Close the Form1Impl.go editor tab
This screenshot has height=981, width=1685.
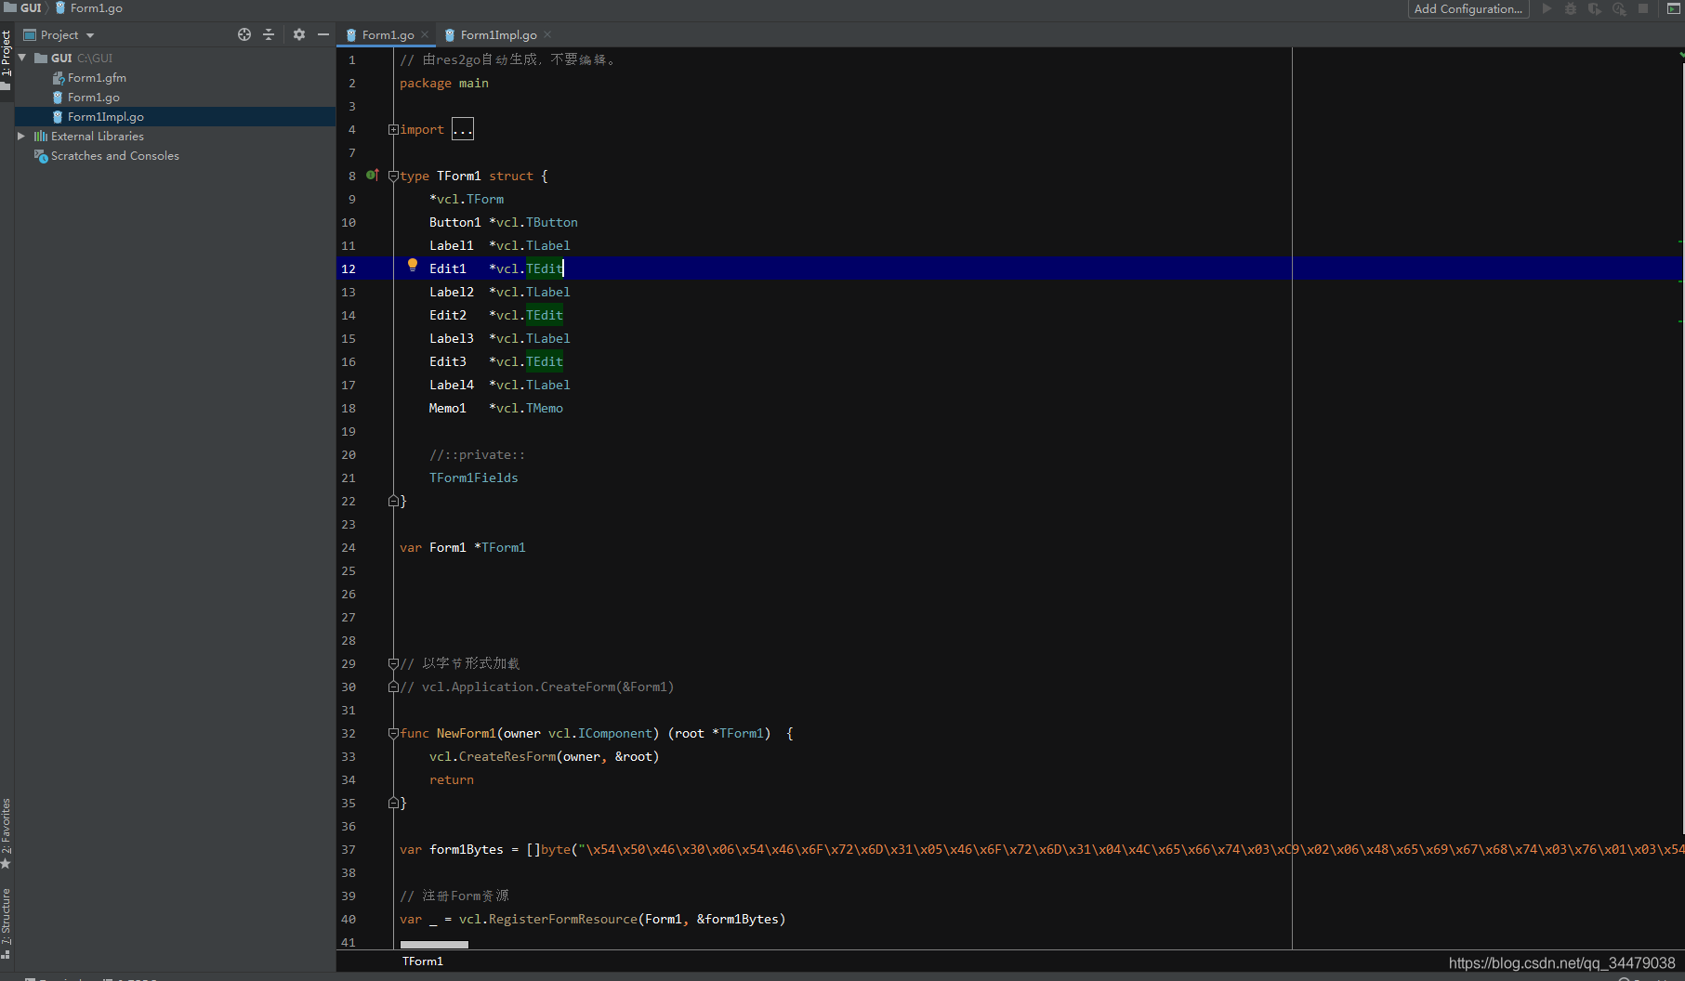(x=547, y=34)
